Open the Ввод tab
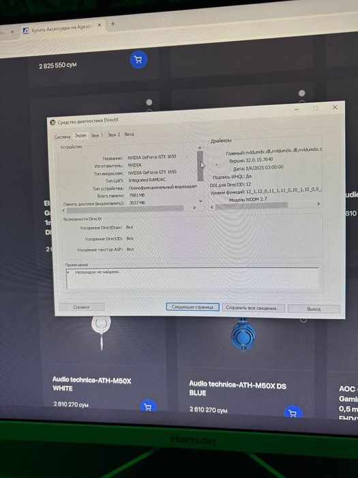The width and height of the screenshot is (358, 478). 129,134
